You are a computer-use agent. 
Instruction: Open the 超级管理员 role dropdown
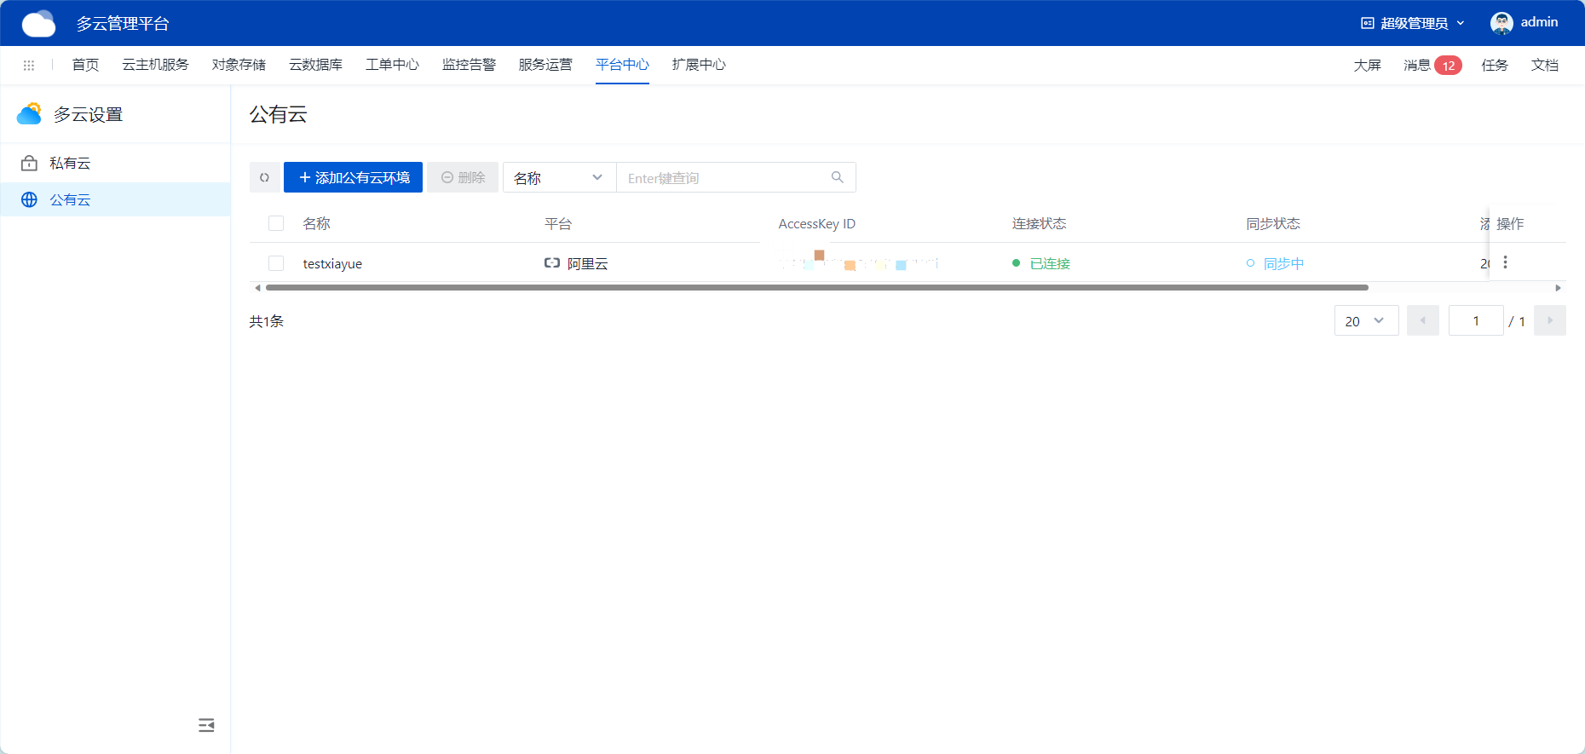tap(1413, 23)
